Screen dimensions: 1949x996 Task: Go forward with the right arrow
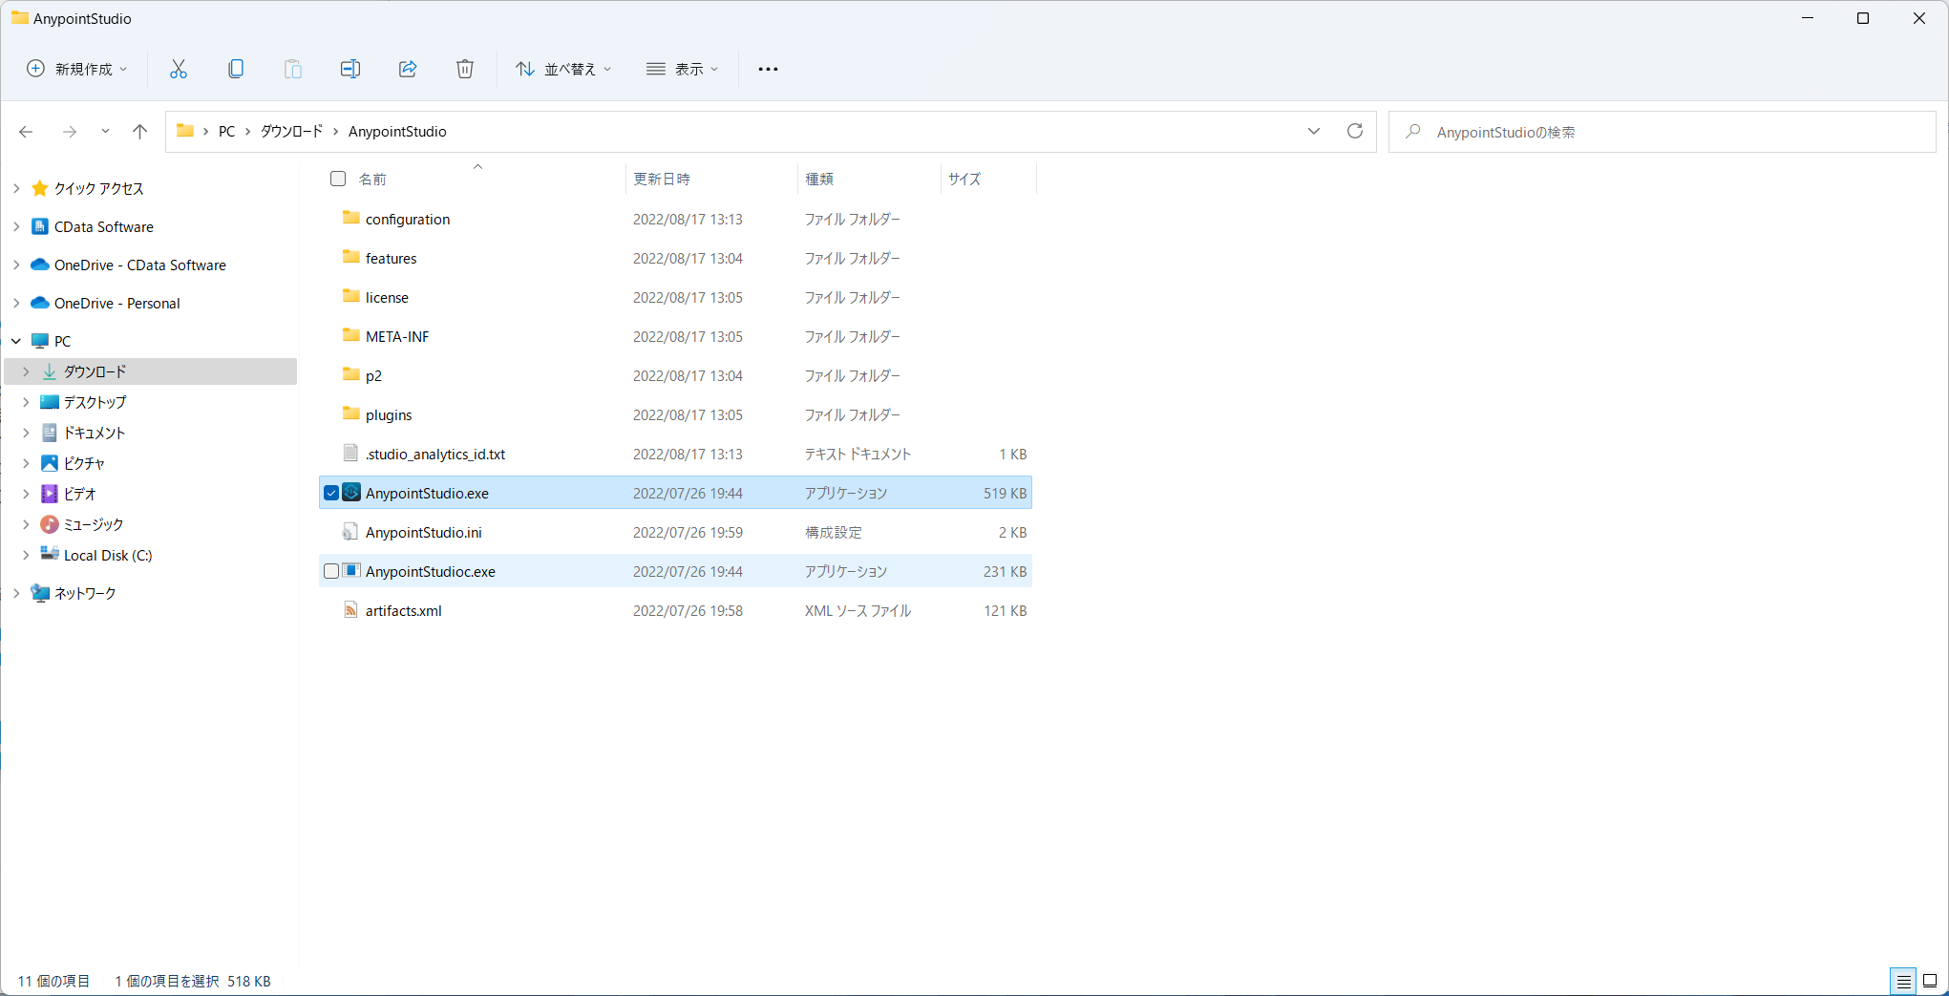tap(69, 132)
